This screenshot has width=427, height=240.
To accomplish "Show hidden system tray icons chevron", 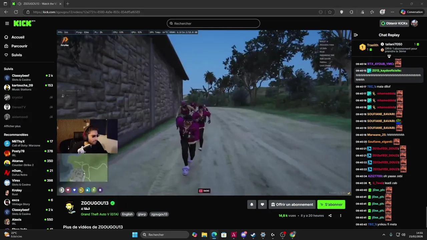I will (x=384, y=235).
